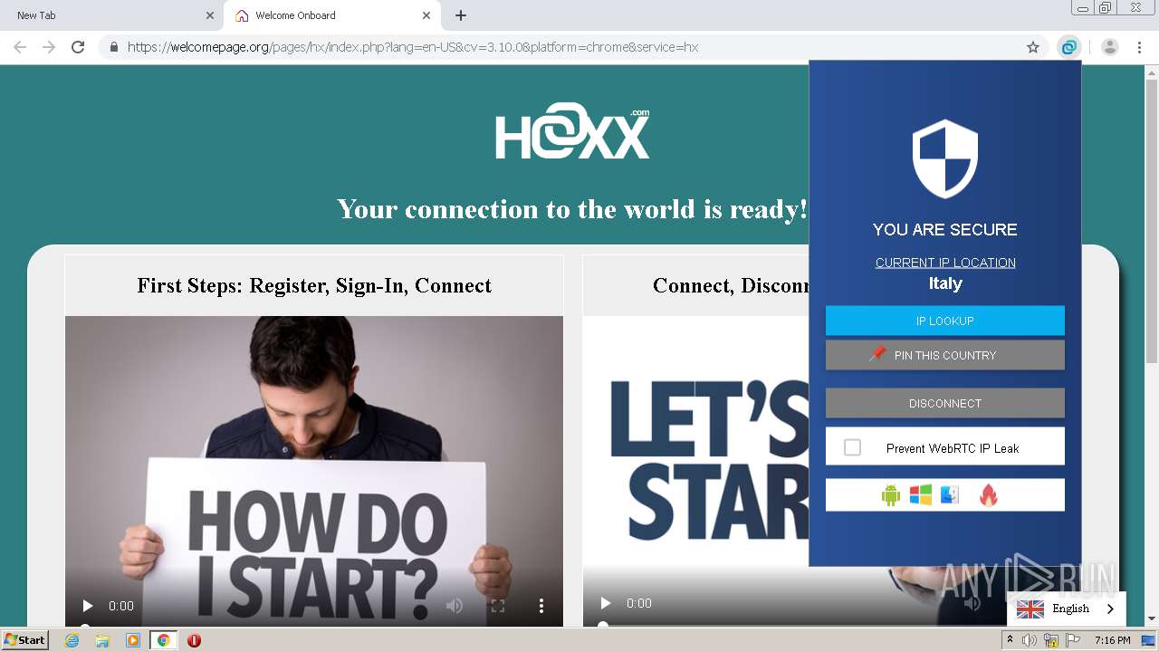Click the address bar URL

coord(413,47)
